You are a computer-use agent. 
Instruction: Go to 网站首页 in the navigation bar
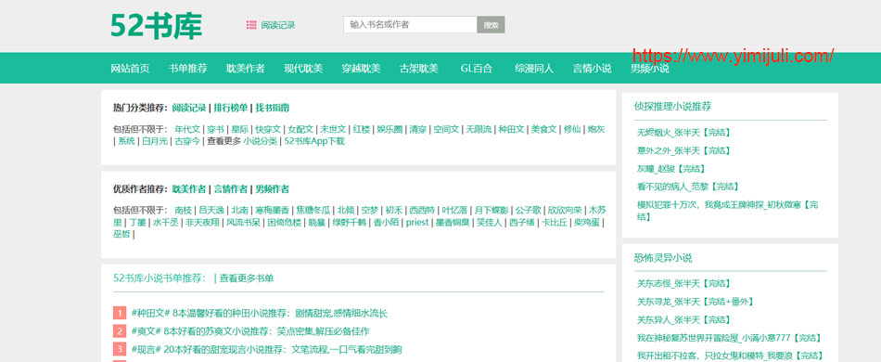coord(131,69)
